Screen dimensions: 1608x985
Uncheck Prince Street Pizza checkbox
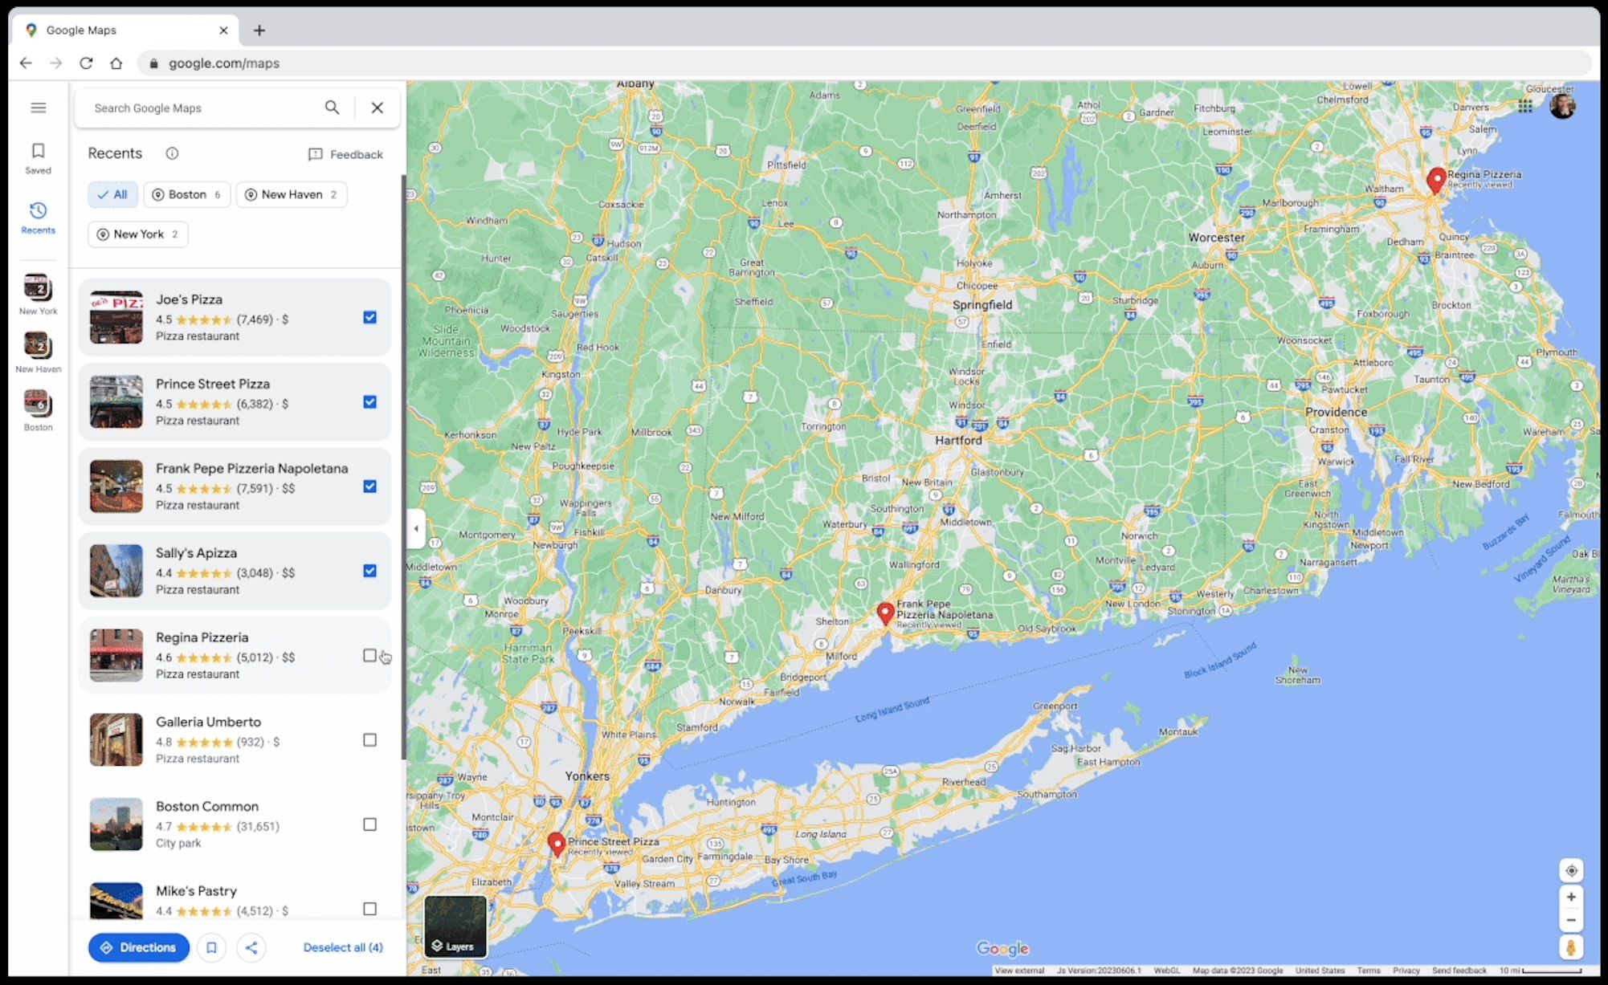(x=369, y=402)
